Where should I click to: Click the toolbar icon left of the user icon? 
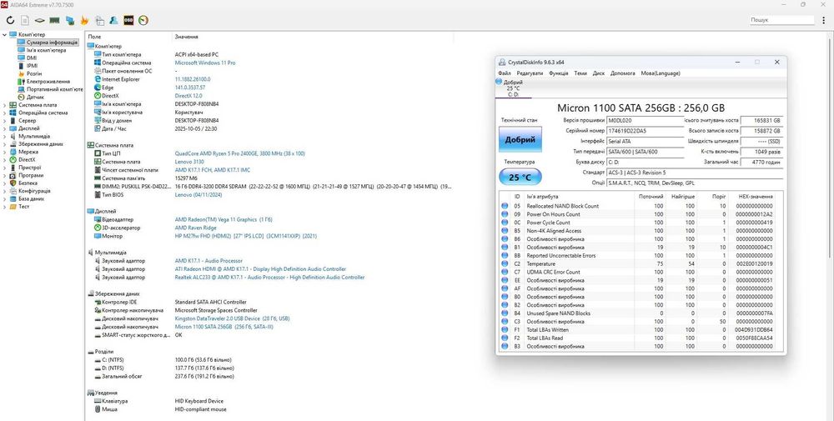(99, 20)
